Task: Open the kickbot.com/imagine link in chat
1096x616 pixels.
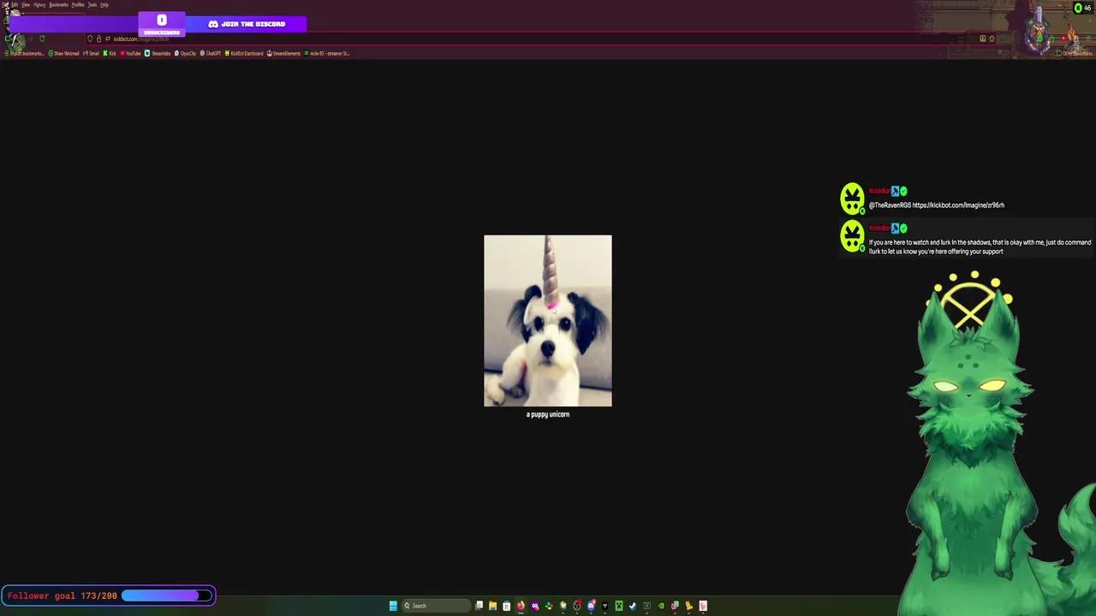Action: tap(956, 204)
